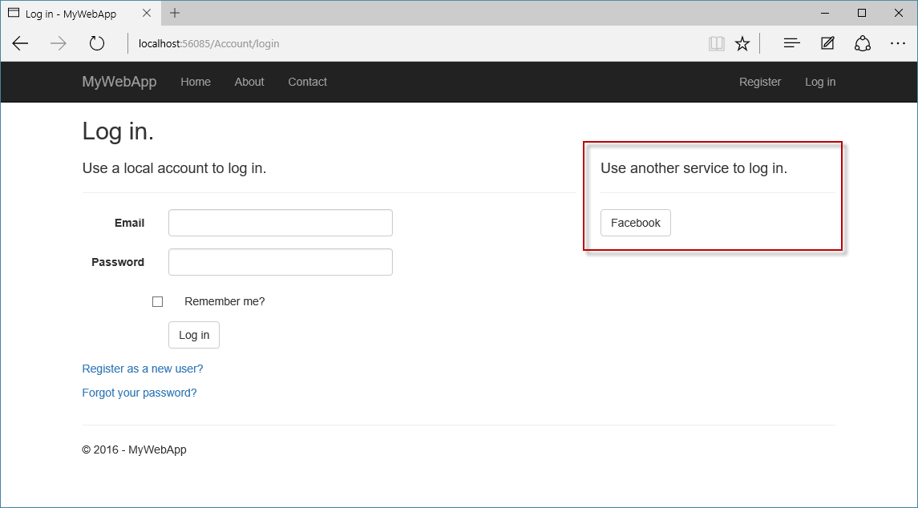Viewport: 918px width, 508px height.
Task: Open Register in the navbar
Action: pyautogui.click(x=760, y=82)
